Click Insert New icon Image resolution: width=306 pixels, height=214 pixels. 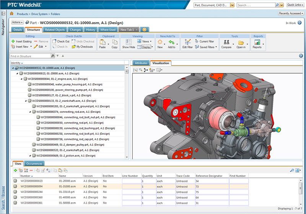13,47
